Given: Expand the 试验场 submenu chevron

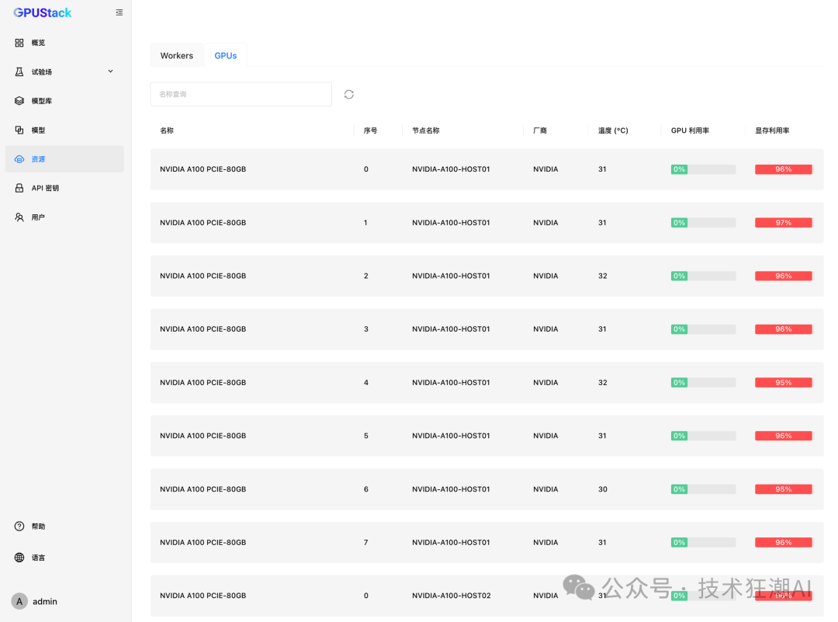Looking at the screenshot, I should (x=110, y=71).
